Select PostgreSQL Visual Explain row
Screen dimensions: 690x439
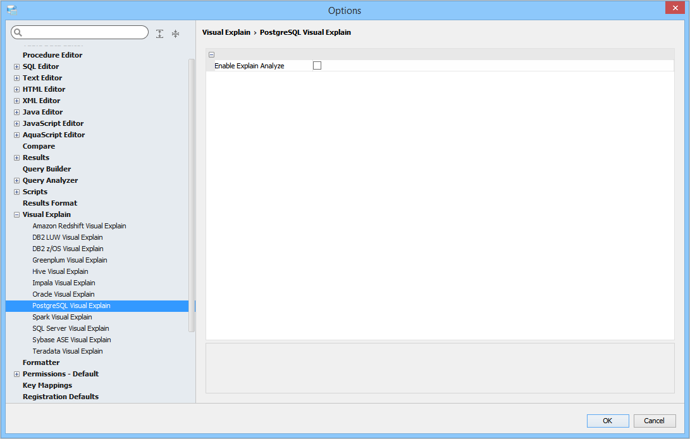(x=97, y=306)
